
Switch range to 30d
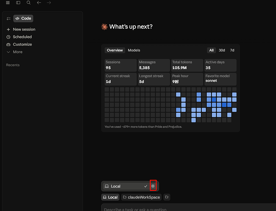point(222,50)
